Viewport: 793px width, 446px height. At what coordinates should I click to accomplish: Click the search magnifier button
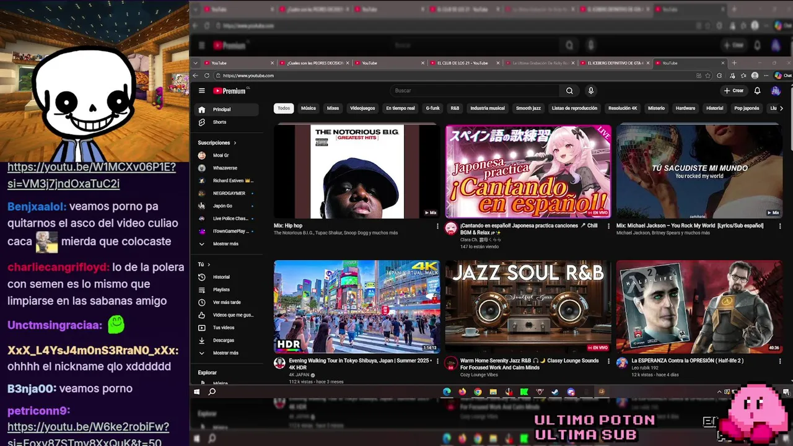point(569,90)
